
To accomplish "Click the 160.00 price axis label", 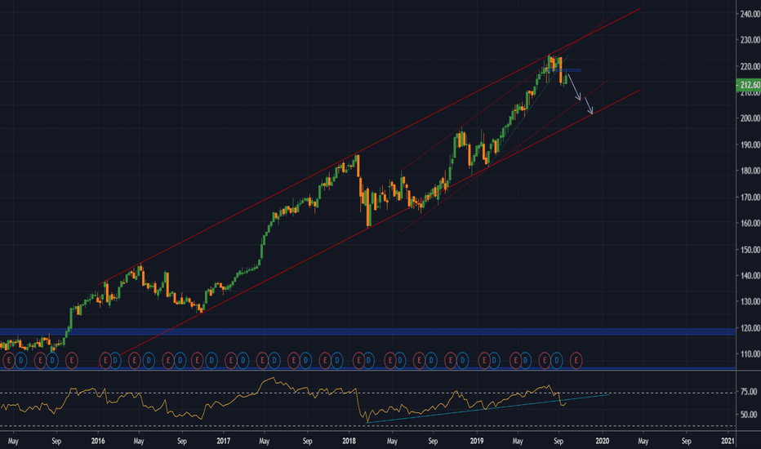I will (750, 224).
